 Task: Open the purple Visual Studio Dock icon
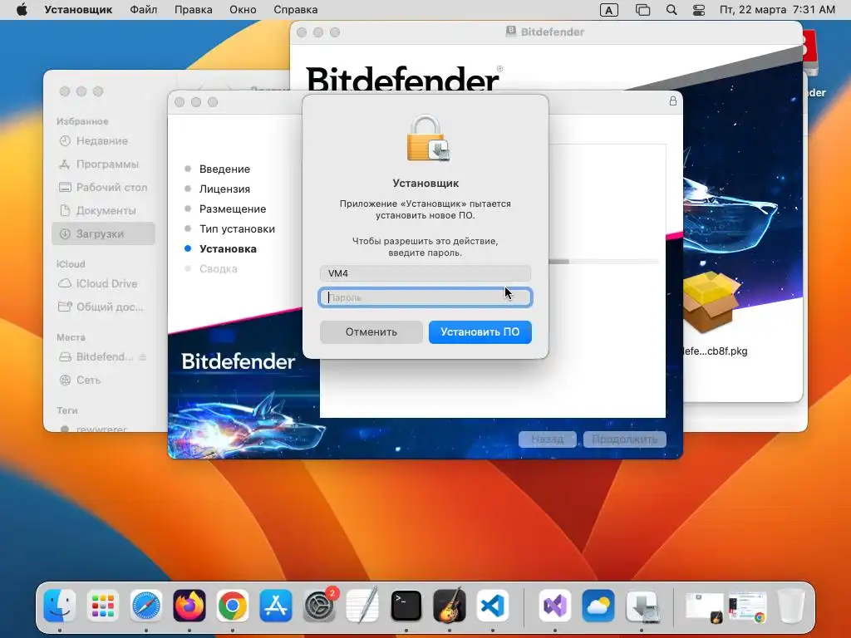pos(554,606)
